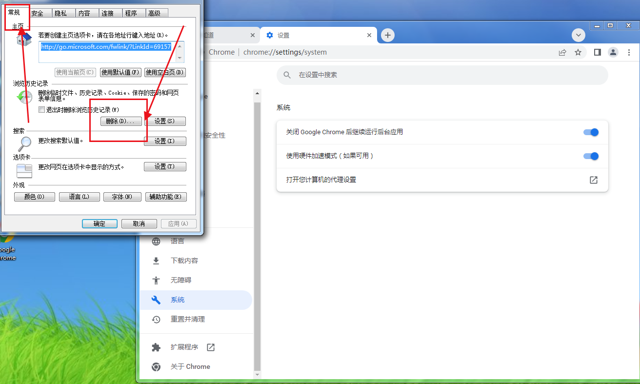640x384 pixels.
Task: Open browsing history 设置(S) button
Action: pyautogui.click(x=165, y=121)
